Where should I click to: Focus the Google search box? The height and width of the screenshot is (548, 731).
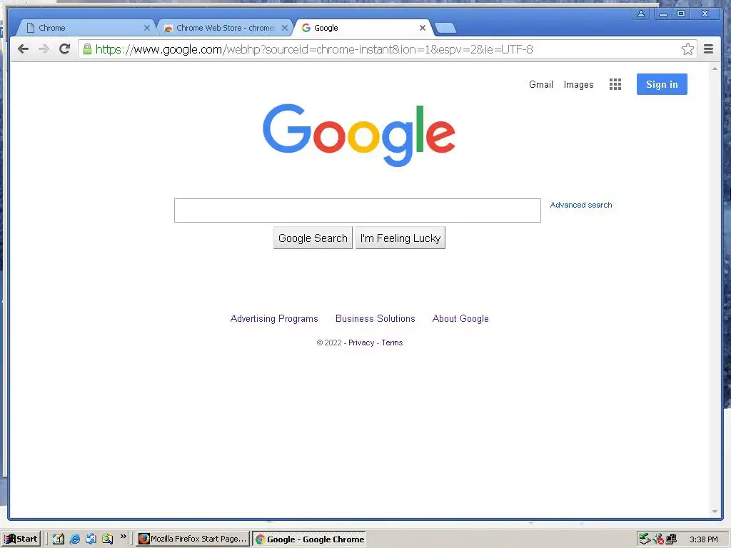coord(358,210)
